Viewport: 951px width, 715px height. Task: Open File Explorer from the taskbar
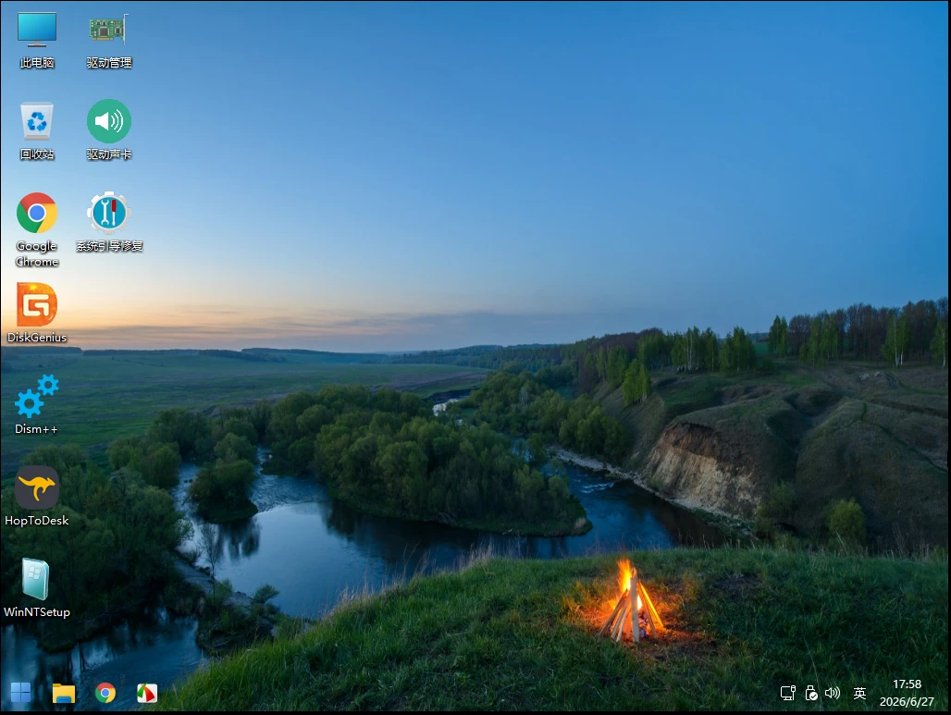click(x=63, y=693)
